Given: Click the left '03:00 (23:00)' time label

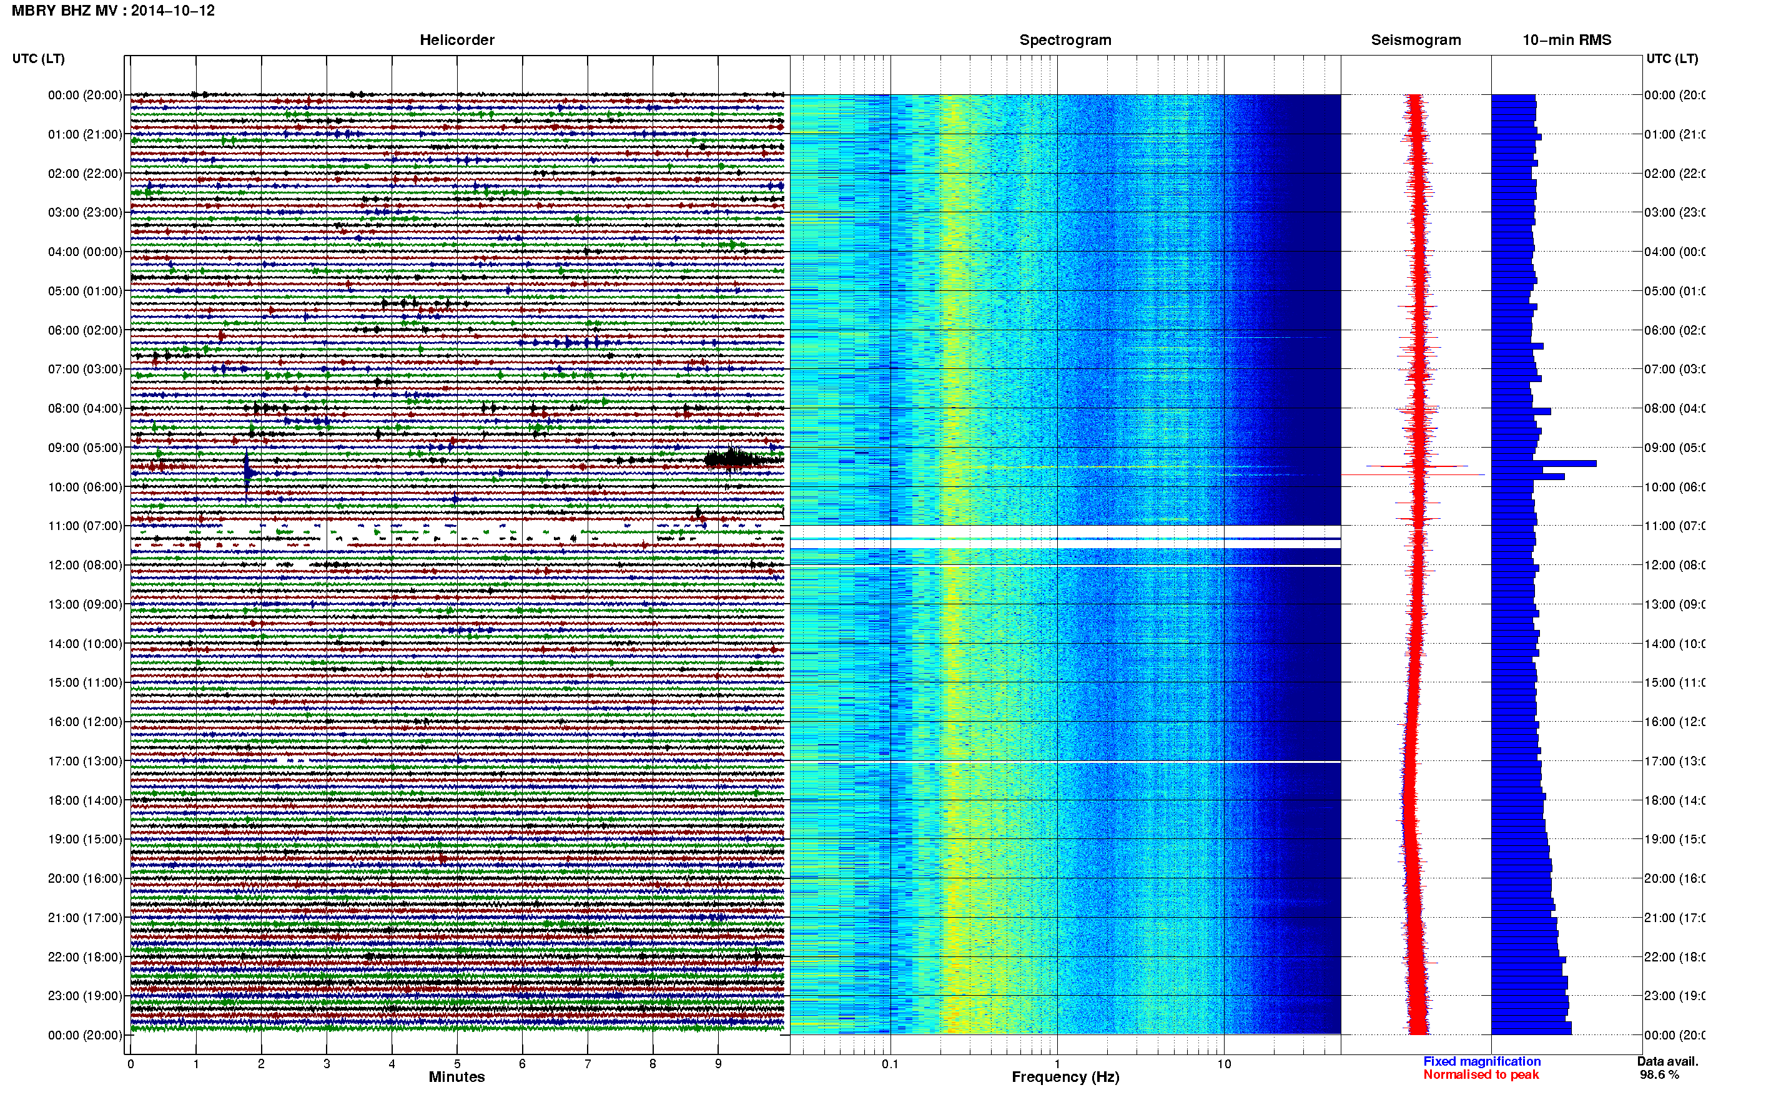Looking at the screenshot, I should [x=85, y=213].
